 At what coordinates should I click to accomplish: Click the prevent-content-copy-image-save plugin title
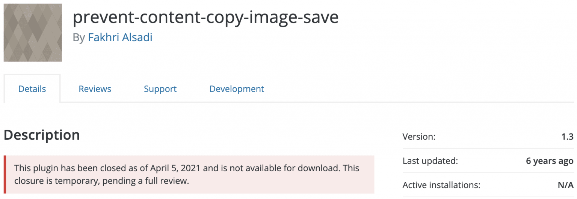(x=205, y=17)
